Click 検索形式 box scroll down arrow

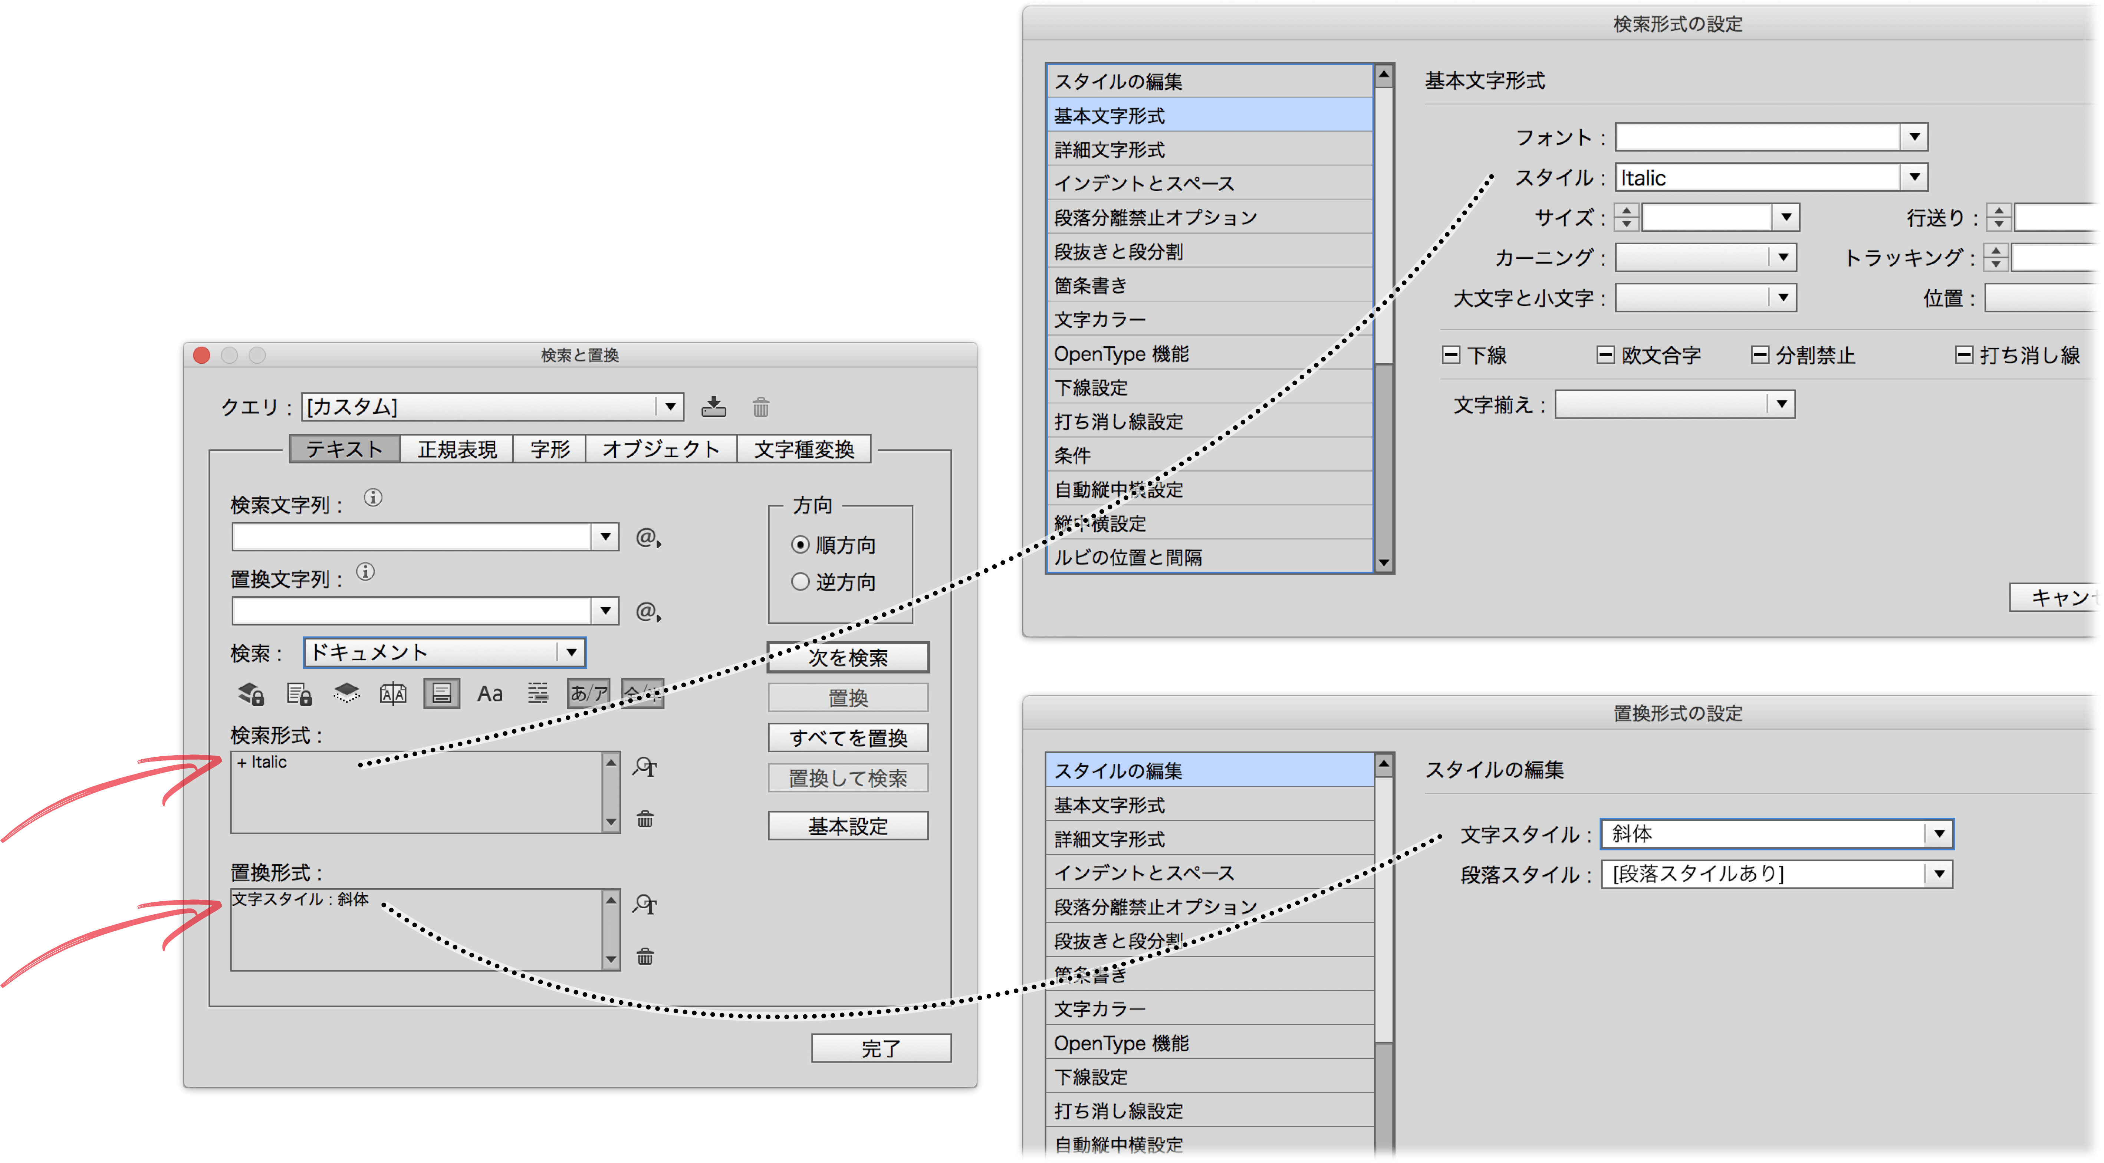point(611,823)
